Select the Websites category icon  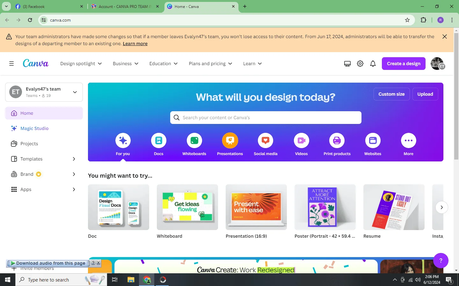[373, 140]
